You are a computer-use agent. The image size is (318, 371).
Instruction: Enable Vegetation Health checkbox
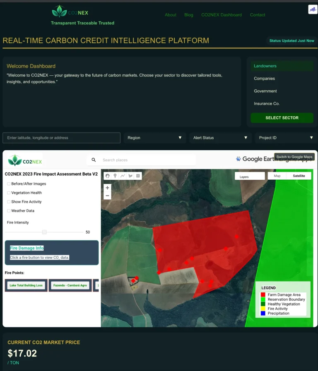(9, 193)
